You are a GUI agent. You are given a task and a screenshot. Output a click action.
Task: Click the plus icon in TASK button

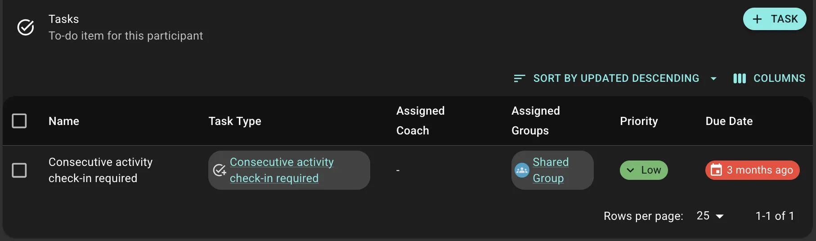[x=757, y=19]
